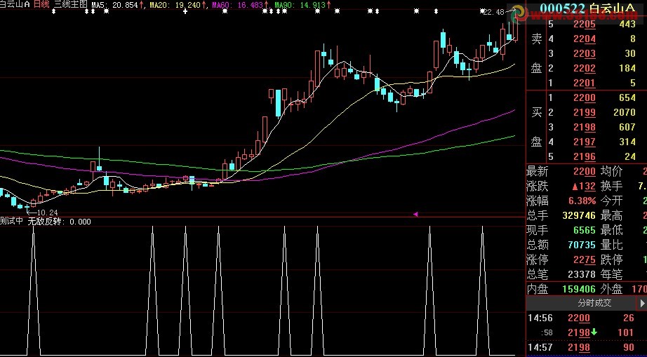Viewport: 647px width, 357px height.
Task: Click buy level 2 price 2199
Action: (585, 112)
